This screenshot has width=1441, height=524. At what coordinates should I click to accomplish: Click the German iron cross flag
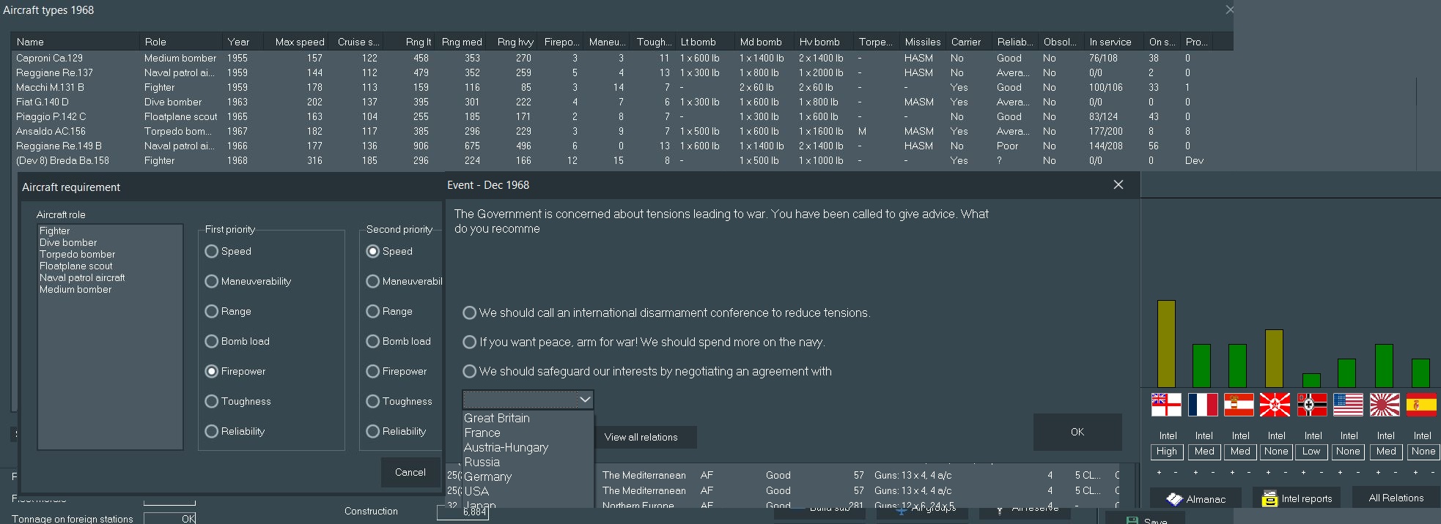tap(1312, 405)
